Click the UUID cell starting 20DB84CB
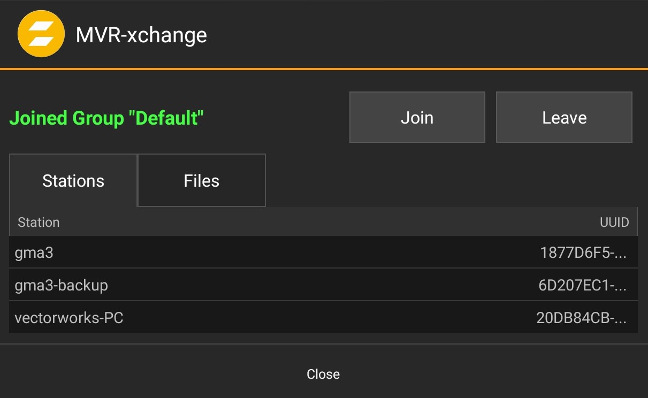 pos(581,318)
